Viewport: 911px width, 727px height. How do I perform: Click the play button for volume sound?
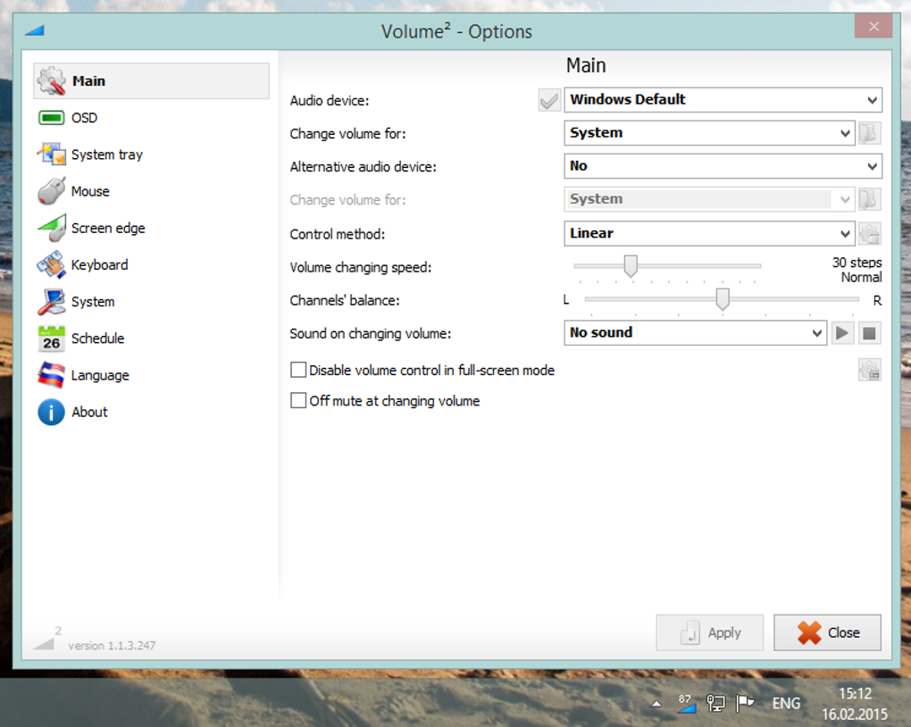pos(841,333)
